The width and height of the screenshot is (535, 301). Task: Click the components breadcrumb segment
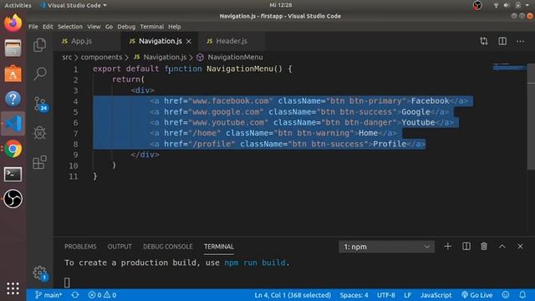click(101, 58)
